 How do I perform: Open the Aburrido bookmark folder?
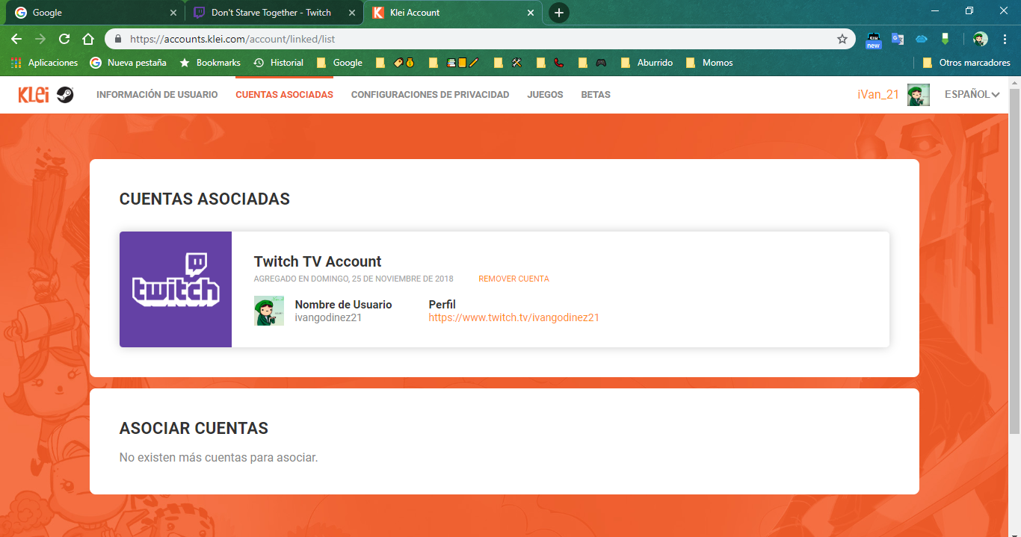(647, 63)
